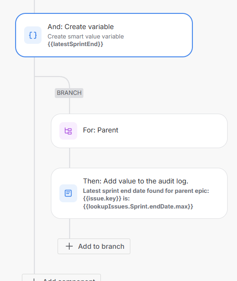
Task: Click the {{latestSprintEnd}} smart value text
Action: (x=75, y=44)
